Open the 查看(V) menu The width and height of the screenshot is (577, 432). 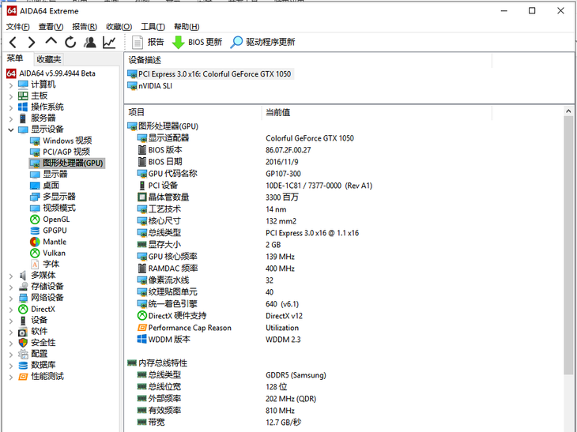tap(51, 27)
